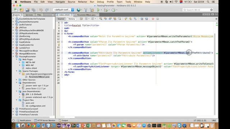
Task: Click the Next Bookmark editor icon
Action: tap(130, 19)
